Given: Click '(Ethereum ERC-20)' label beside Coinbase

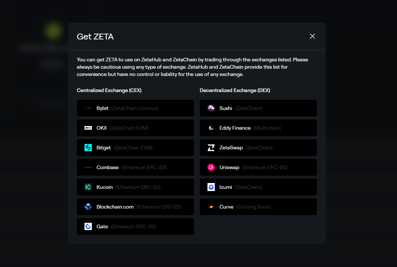Looking at the screenshot, I should pos(144,167).
